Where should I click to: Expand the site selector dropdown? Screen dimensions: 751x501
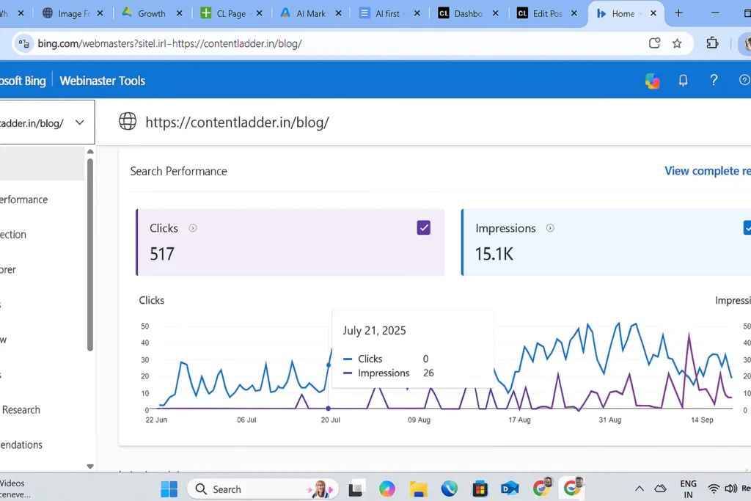(79, 122)
